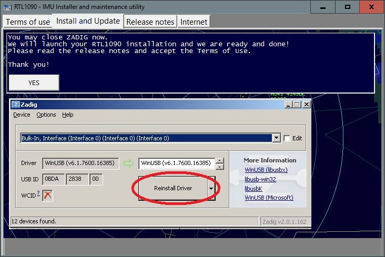
Task: Open WinUSB (Microsoft) information link
Action: click(x=269, y=198)
